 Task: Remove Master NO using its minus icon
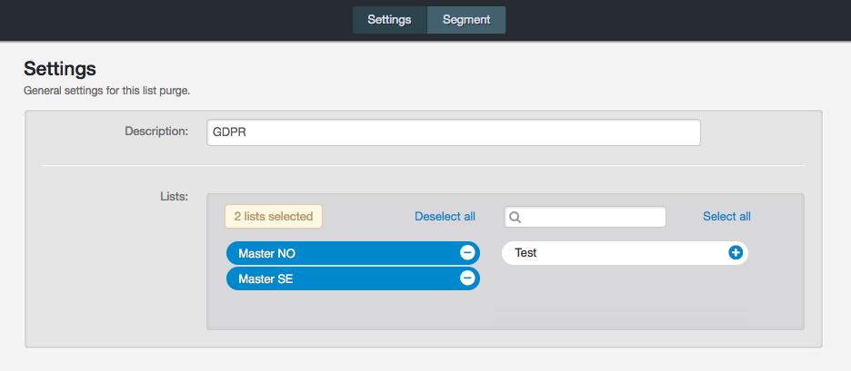(466, 253)
